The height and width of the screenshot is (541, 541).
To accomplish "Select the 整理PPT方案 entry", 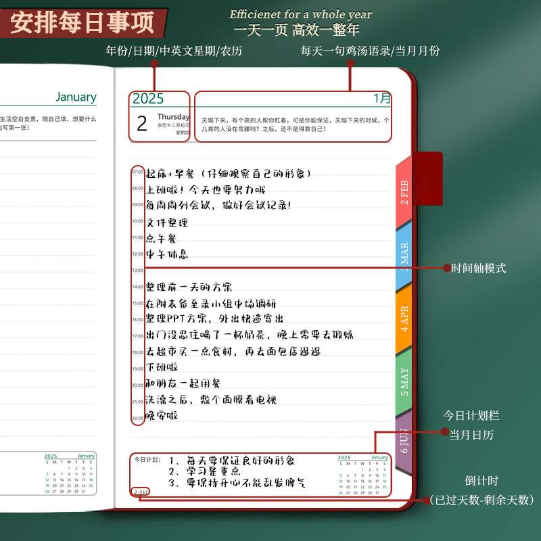I will [x=214, y=319].
